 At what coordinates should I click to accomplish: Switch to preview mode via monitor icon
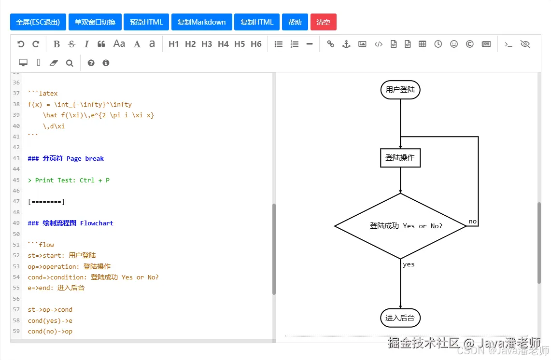tap(23, 62)
